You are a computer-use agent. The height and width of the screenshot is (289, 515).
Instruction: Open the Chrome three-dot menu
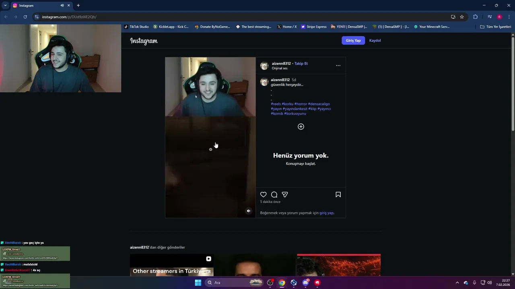pyautogui.click(x=509, y=17)
